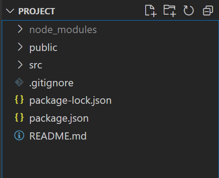Select the src folder name
This screenshot has height=178, width=219.
[x=36, y=65]
